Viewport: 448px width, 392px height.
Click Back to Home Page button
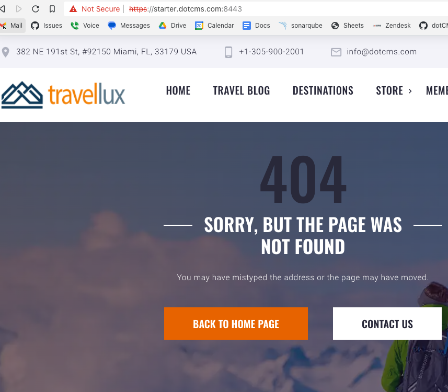click(x=236, y=324)
